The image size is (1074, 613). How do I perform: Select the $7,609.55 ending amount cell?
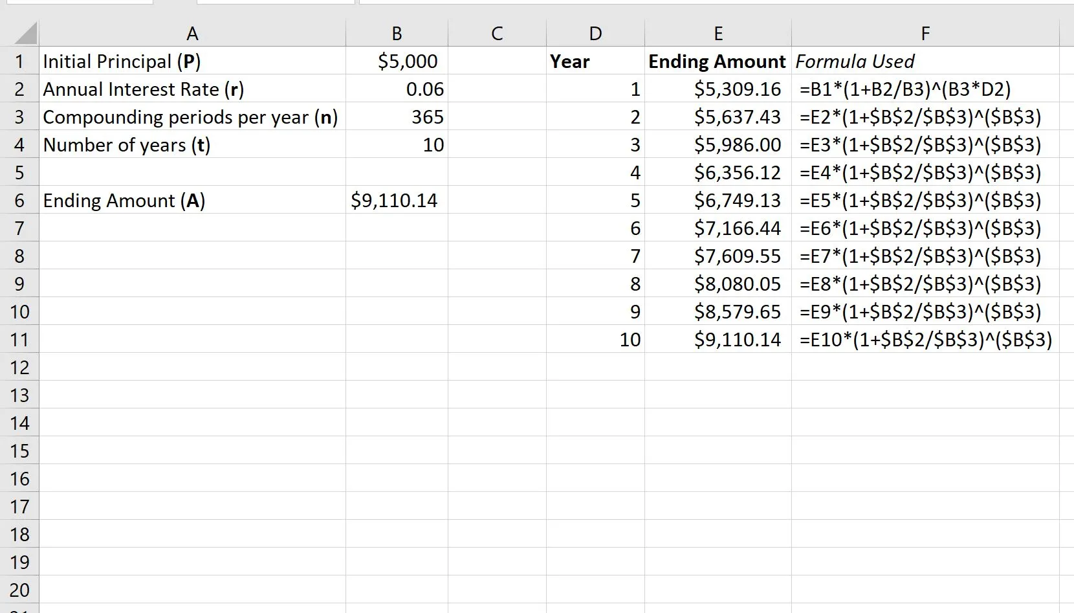pyautogui.click(x=718, y=256)
